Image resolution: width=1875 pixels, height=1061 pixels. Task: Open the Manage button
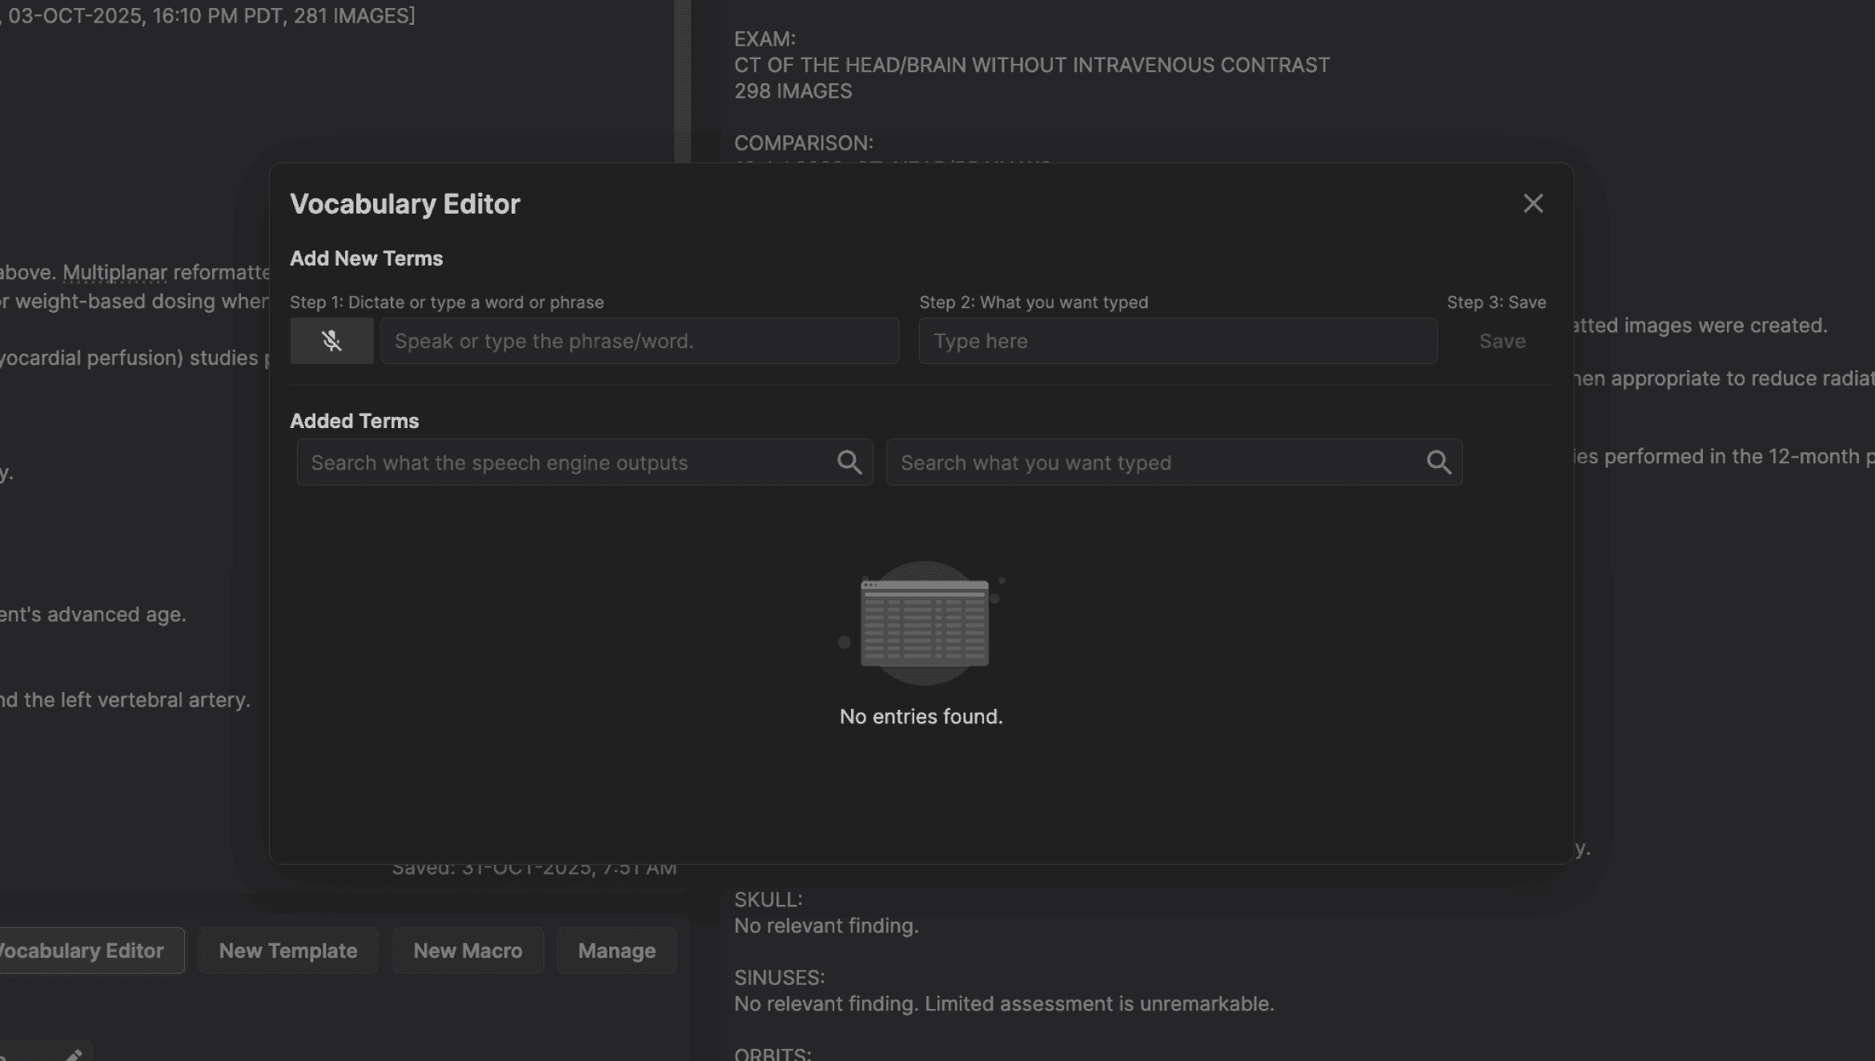pyautogui.click(x=616, y=951)
